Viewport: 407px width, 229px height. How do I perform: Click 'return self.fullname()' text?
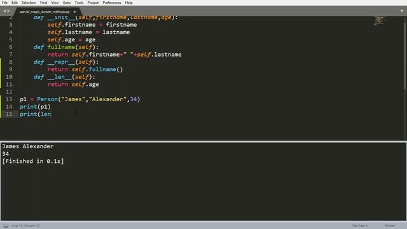[85, 69]
